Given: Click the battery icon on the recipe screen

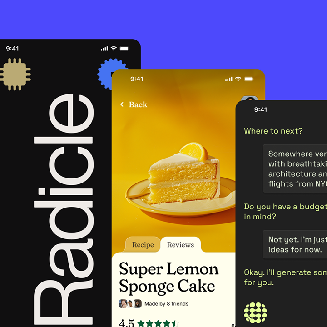Looking at the screenshot, I should (249, 79).
